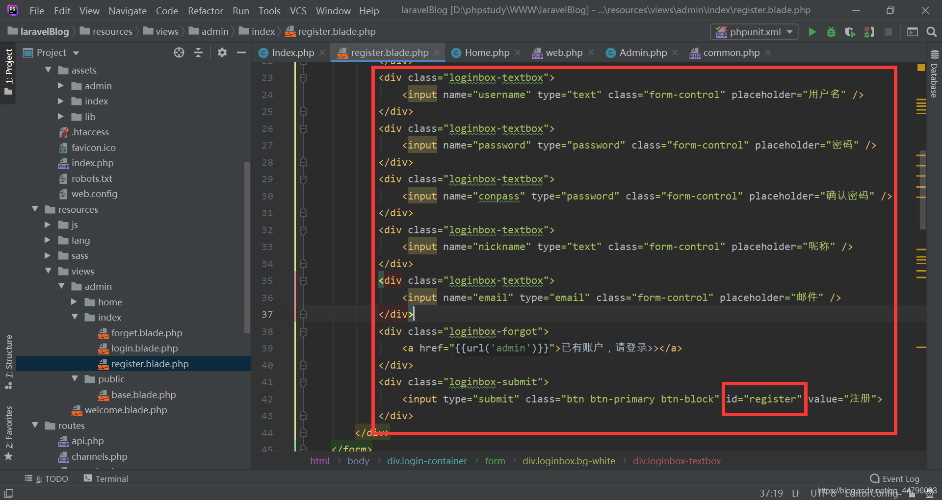The image size is (942, 500).
Task: Close the web.php tab
Action: 591,52
